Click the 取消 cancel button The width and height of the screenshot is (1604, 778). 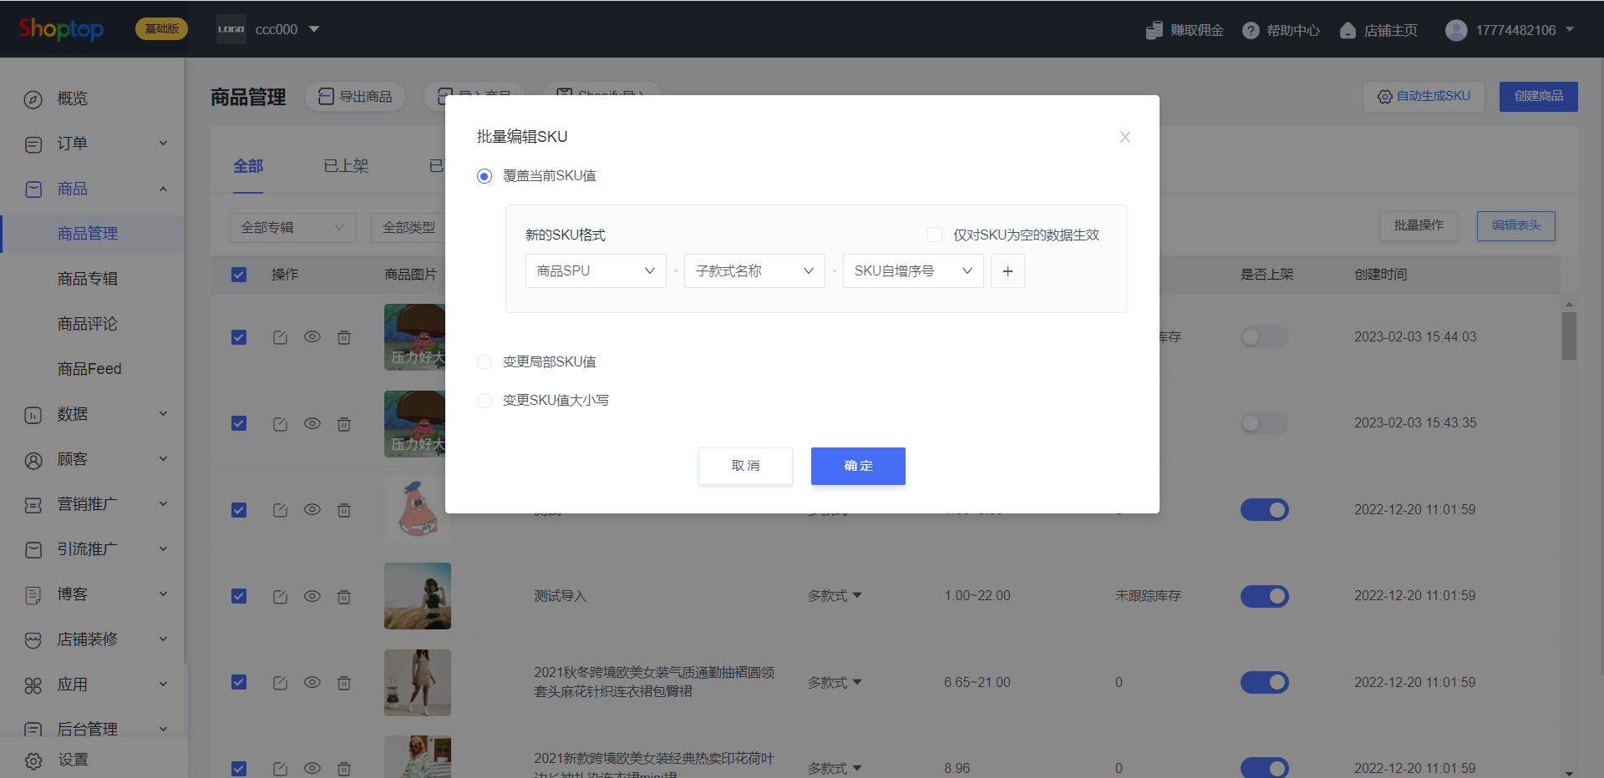click(x=745, y=466)
